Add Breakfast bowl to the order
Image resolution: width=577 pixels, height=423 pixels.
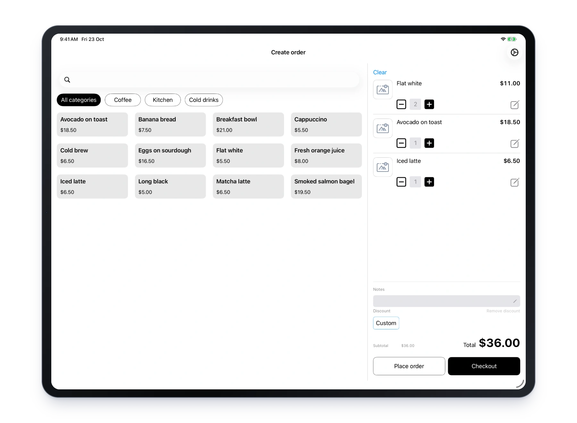pyautogui.click(x=248, y=124)
